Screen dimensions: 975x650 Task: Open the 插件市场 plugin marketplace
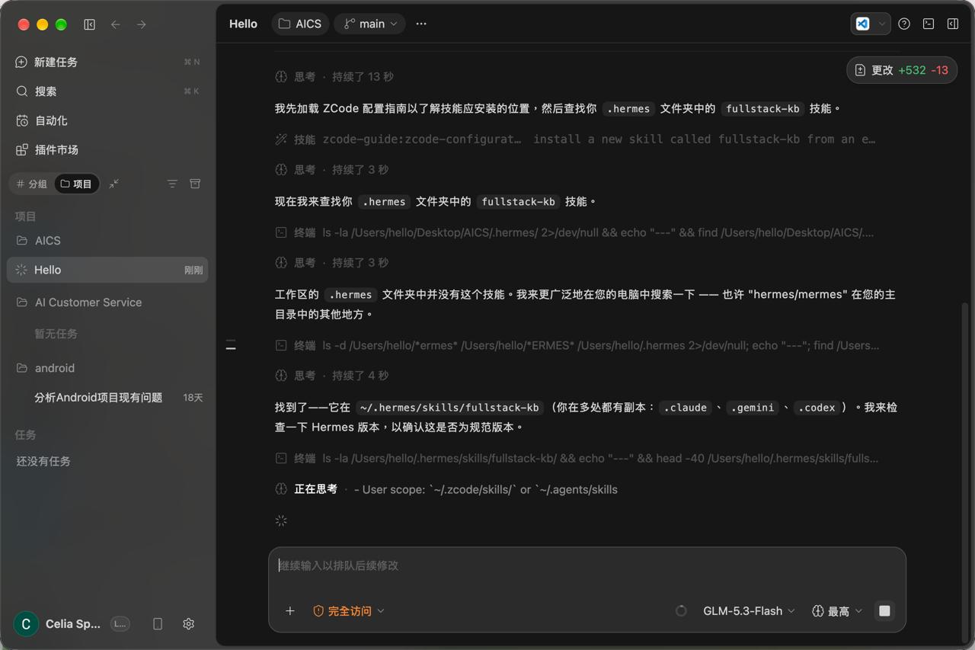[107, 150]
